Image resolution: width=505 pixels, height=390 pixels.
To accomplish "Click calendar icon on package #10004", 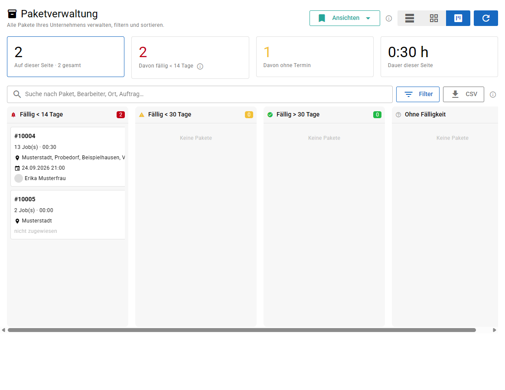I will coord(17,168).
